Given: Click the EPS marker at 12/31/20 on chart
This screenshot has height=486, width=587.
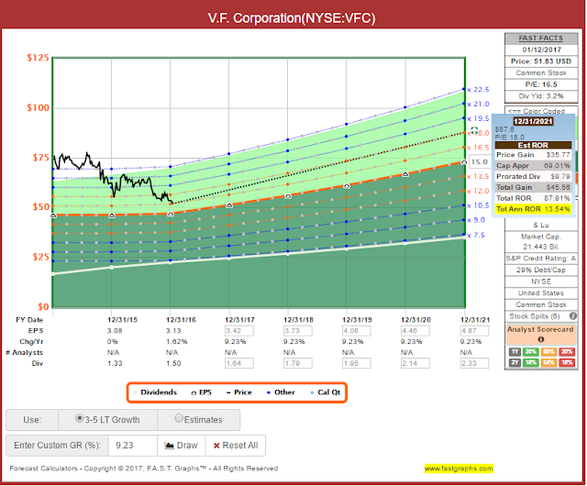Looking at the screenshot, I should (405, 174).
